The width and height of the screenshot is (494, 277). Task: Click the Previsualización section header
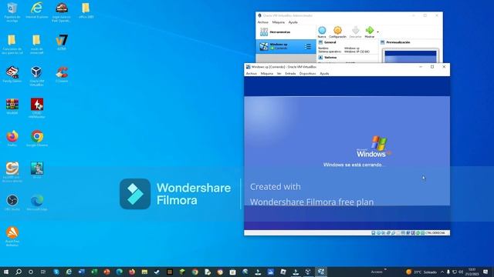[398, 42]
